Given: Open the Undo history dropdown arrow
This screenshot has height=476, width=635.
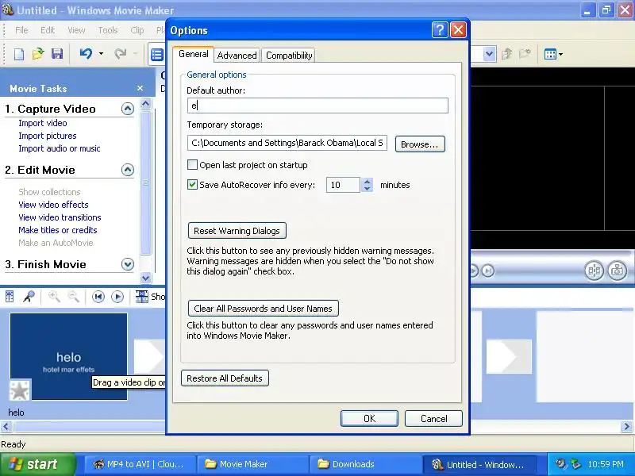Looking at the screenshot, I should pyautogui.click(x=101, y=53).
